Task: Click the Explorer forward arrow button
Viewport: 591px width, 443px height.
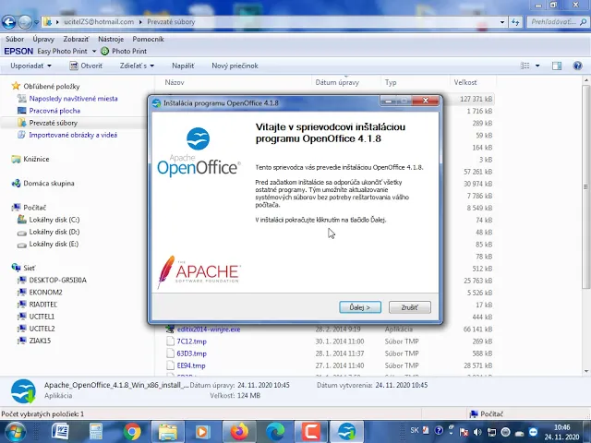Action: pyautogui.click(x=25, y=22)
